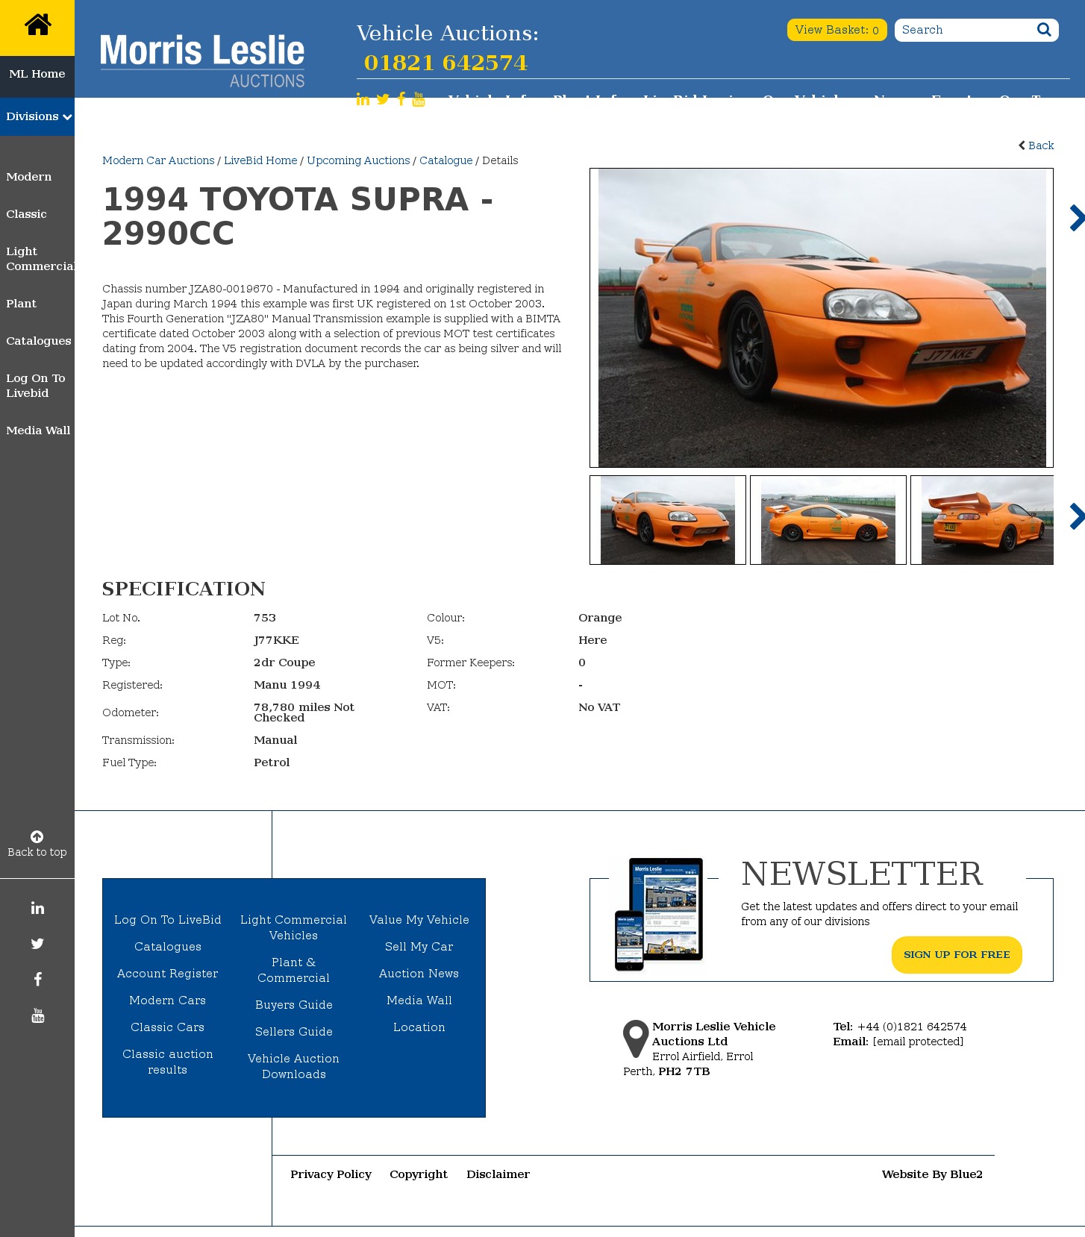Click the main orange Supra photo
Screen dimensions: 1085x1237
[x=822, y=318]
